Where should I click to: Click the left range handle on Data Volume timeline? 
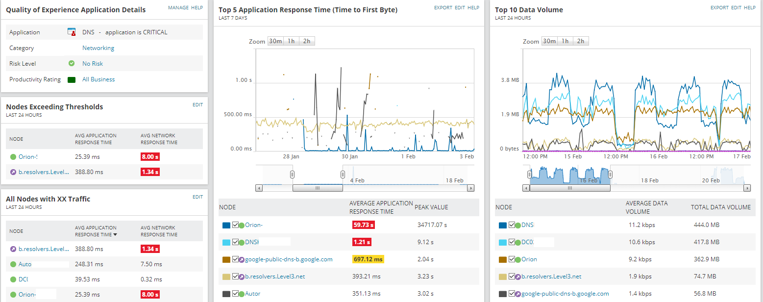pos(529,174)
